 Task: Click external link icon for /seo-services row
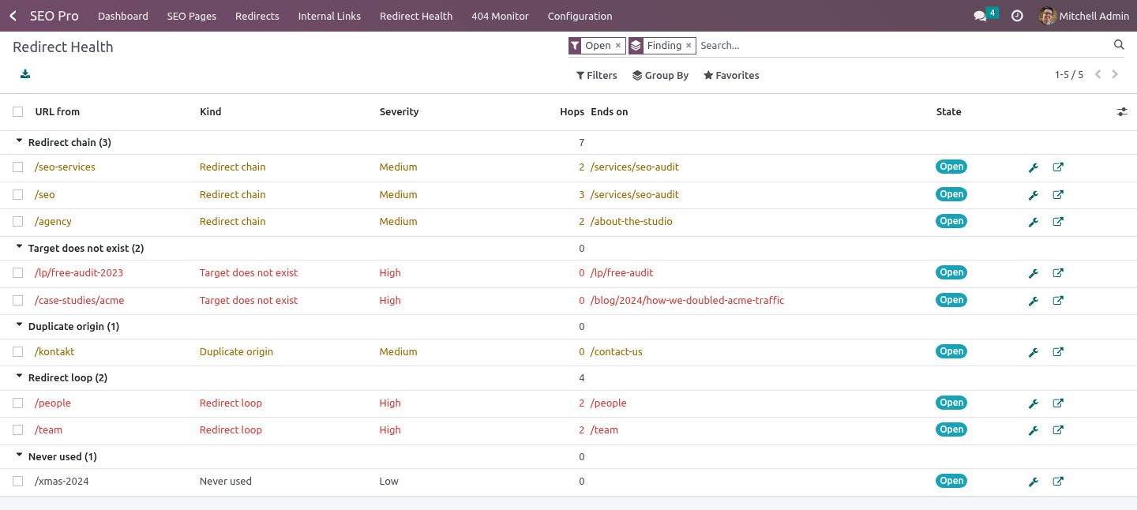[1058, 167]
